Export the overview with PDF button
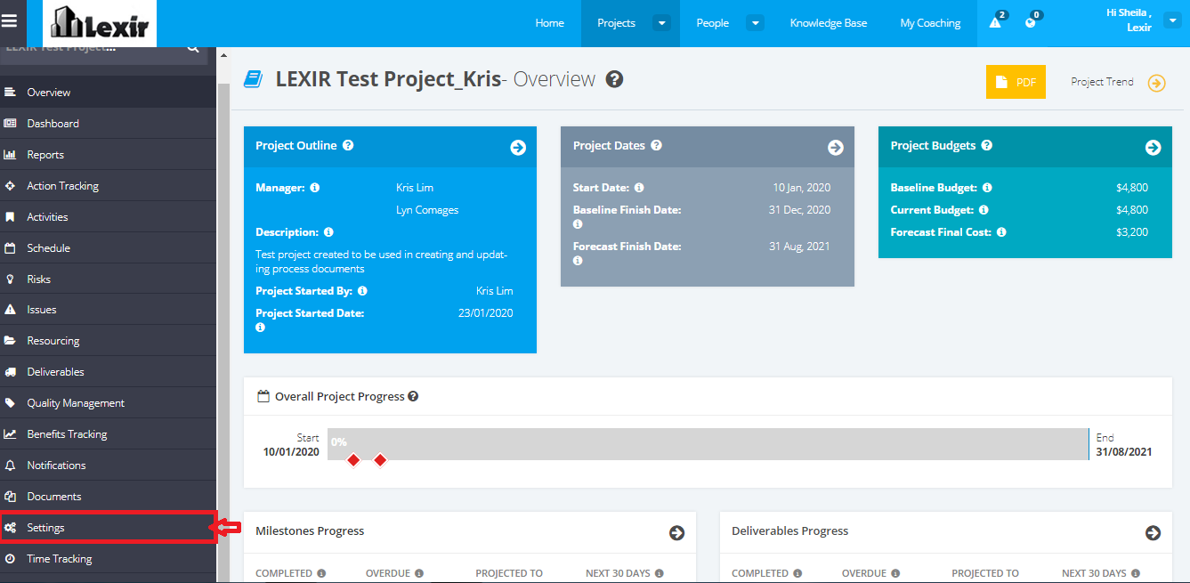This screenshot has height=583, width=1190. click(1016, 82)
